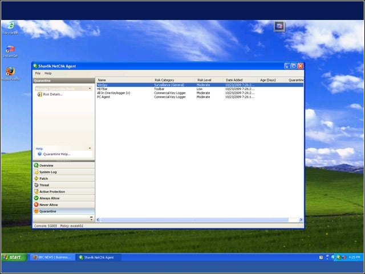Sort by Age (Days) column header
The image size is (365, 274).
(x=272, y=80)
